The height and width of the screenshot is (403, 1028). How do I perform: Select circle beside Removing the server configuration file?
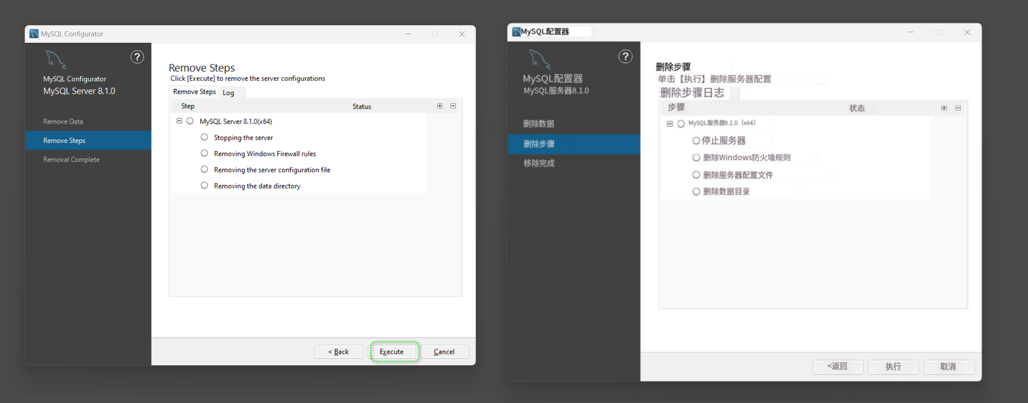point(204,169)
